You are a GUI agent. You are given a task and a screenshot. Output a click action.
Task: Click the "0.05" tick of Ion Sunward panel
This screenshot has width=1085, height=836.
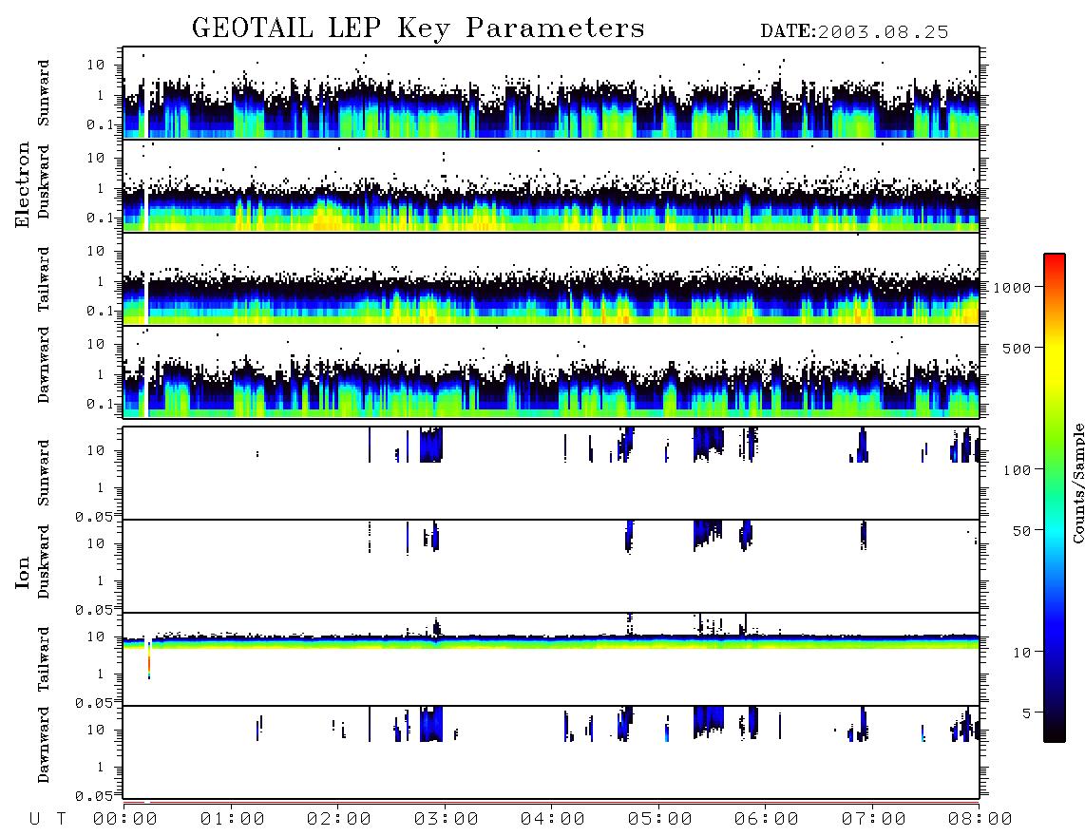pyautogui.click(x=93, y=516)
